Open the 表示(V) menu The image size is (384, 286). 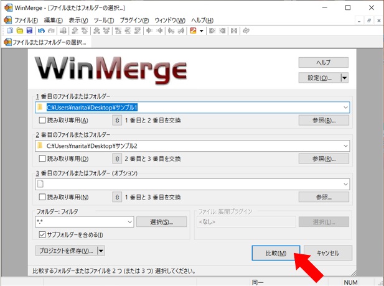pos(78,21)
